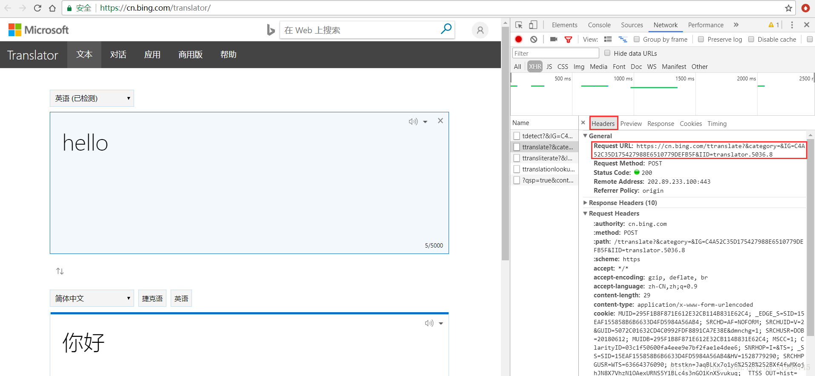The image size is (815, 376).
Task: Open 对话 tab in Translator
Action: coord(118,54)
